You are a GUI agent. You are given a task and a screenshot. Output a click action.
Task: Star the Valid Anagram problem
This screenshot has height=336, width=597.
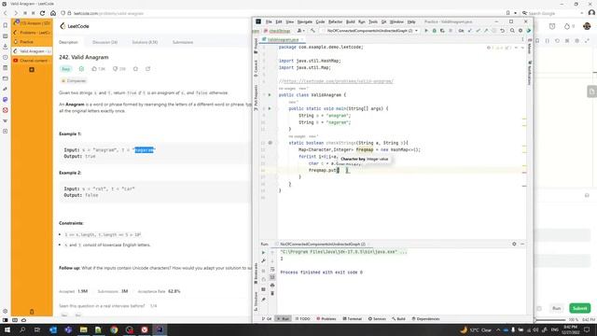[x=135, y=69]
